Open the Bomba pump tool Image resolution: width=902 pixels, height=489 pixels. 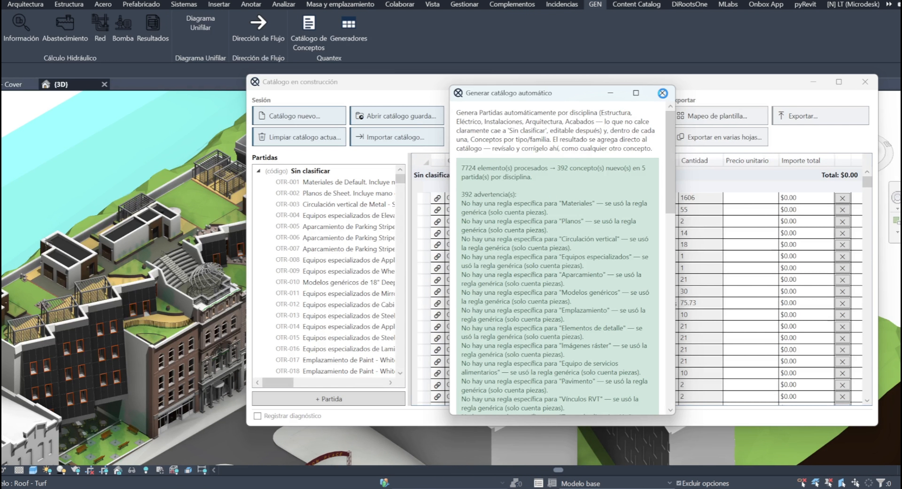[x=123, y=28]
